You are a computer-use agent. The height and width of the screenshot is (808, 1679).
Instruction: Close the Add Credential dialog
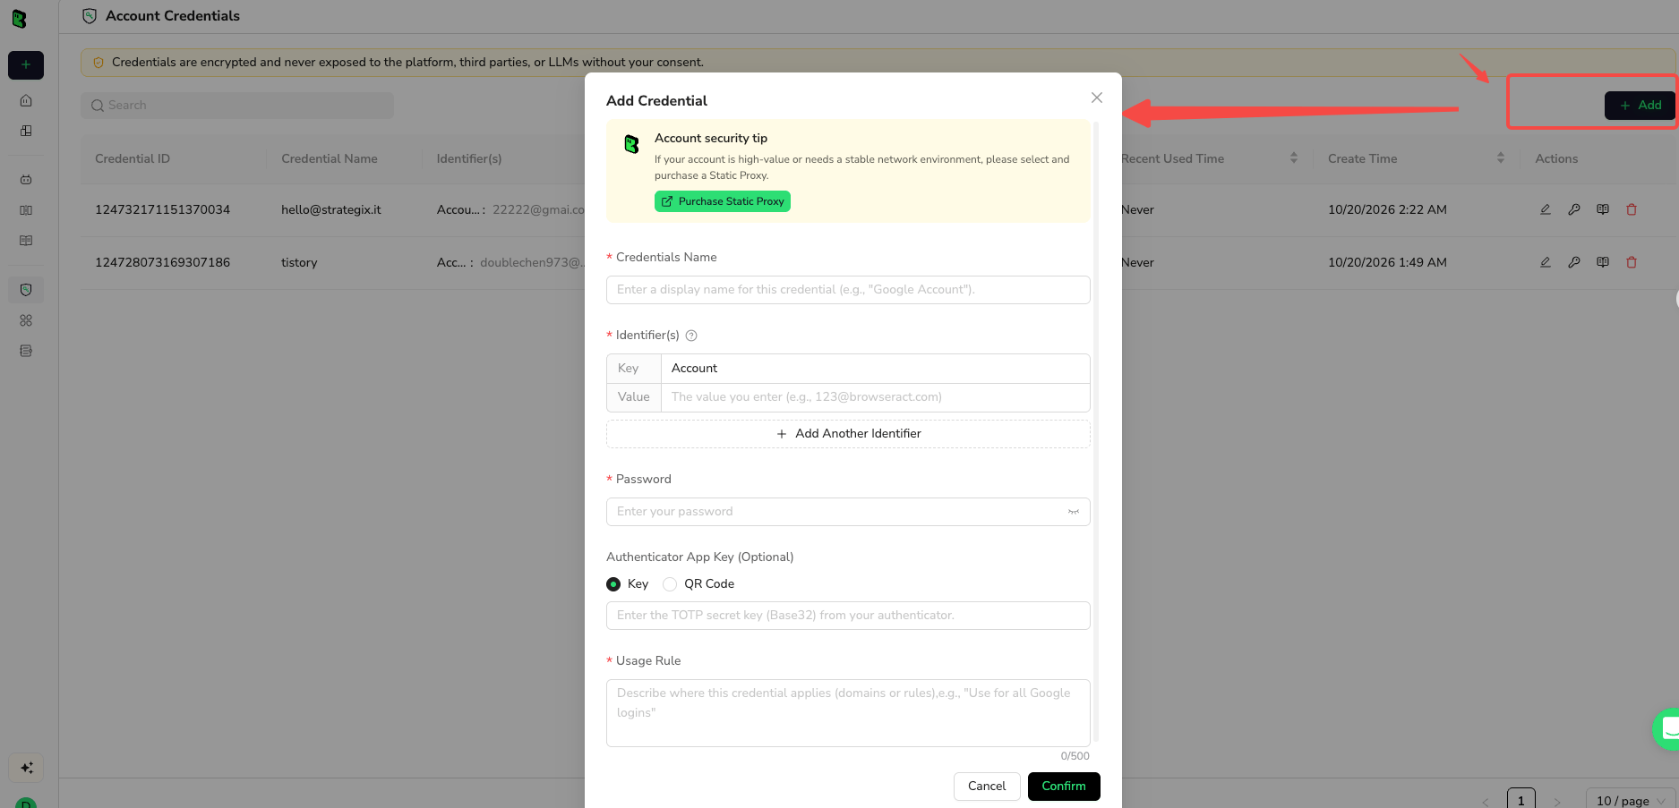(x=1097, y=98)
